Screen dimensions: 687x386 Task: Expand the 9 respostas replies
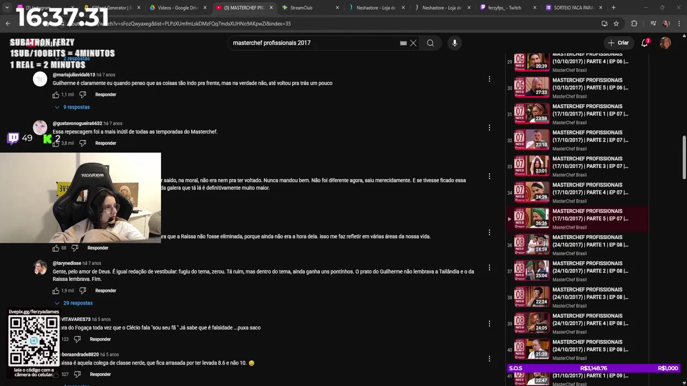pos(72,107)
